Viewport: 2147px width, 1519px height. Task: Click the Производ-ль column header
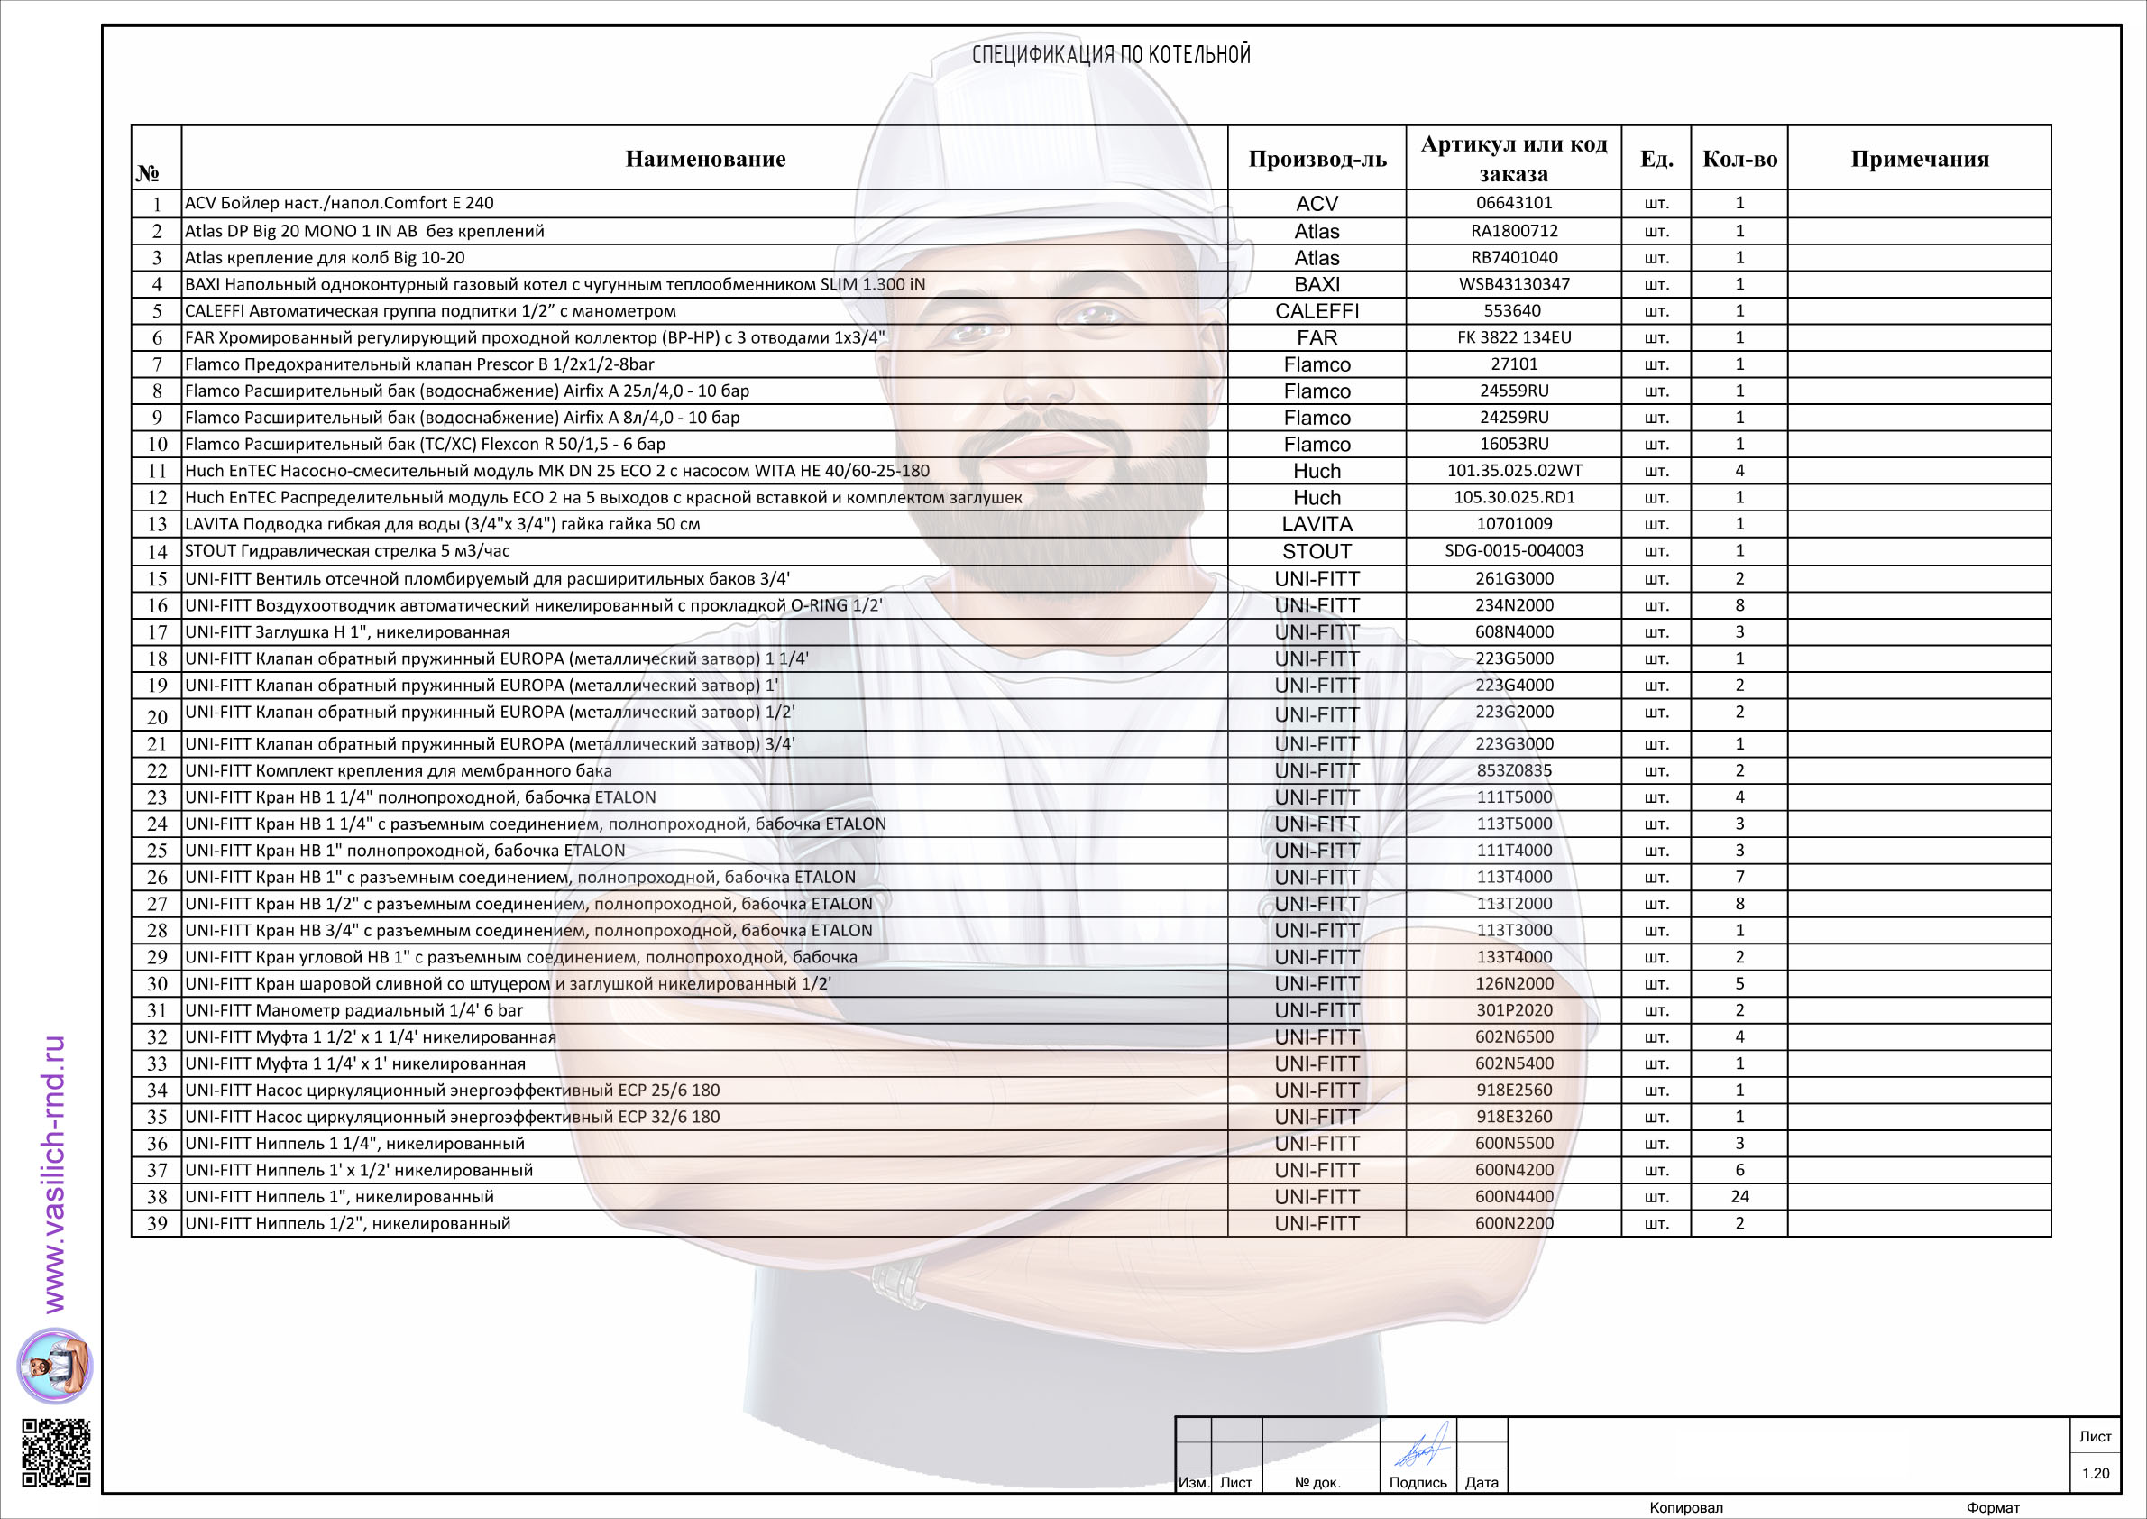(1317, 159)
